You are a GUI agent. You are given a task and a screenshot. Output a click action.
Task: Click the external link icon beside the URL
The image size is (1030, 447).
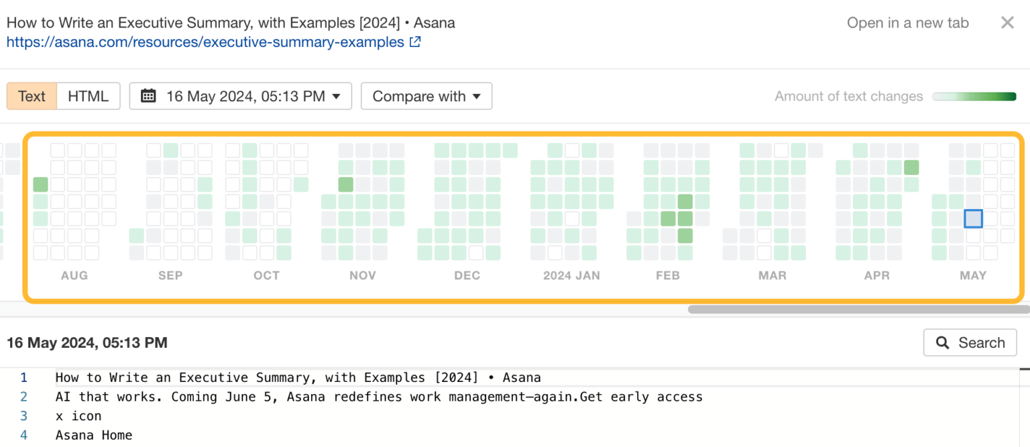(x=415, y=42)
